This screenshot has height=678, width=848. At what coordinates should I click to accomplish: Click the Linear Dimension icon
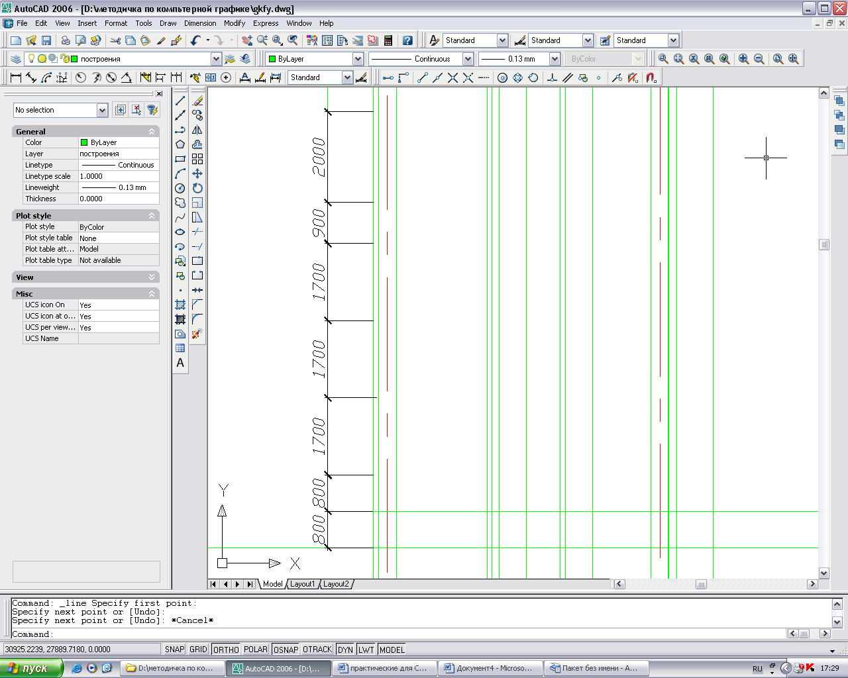pyautogui.click(x=16, y=77)
